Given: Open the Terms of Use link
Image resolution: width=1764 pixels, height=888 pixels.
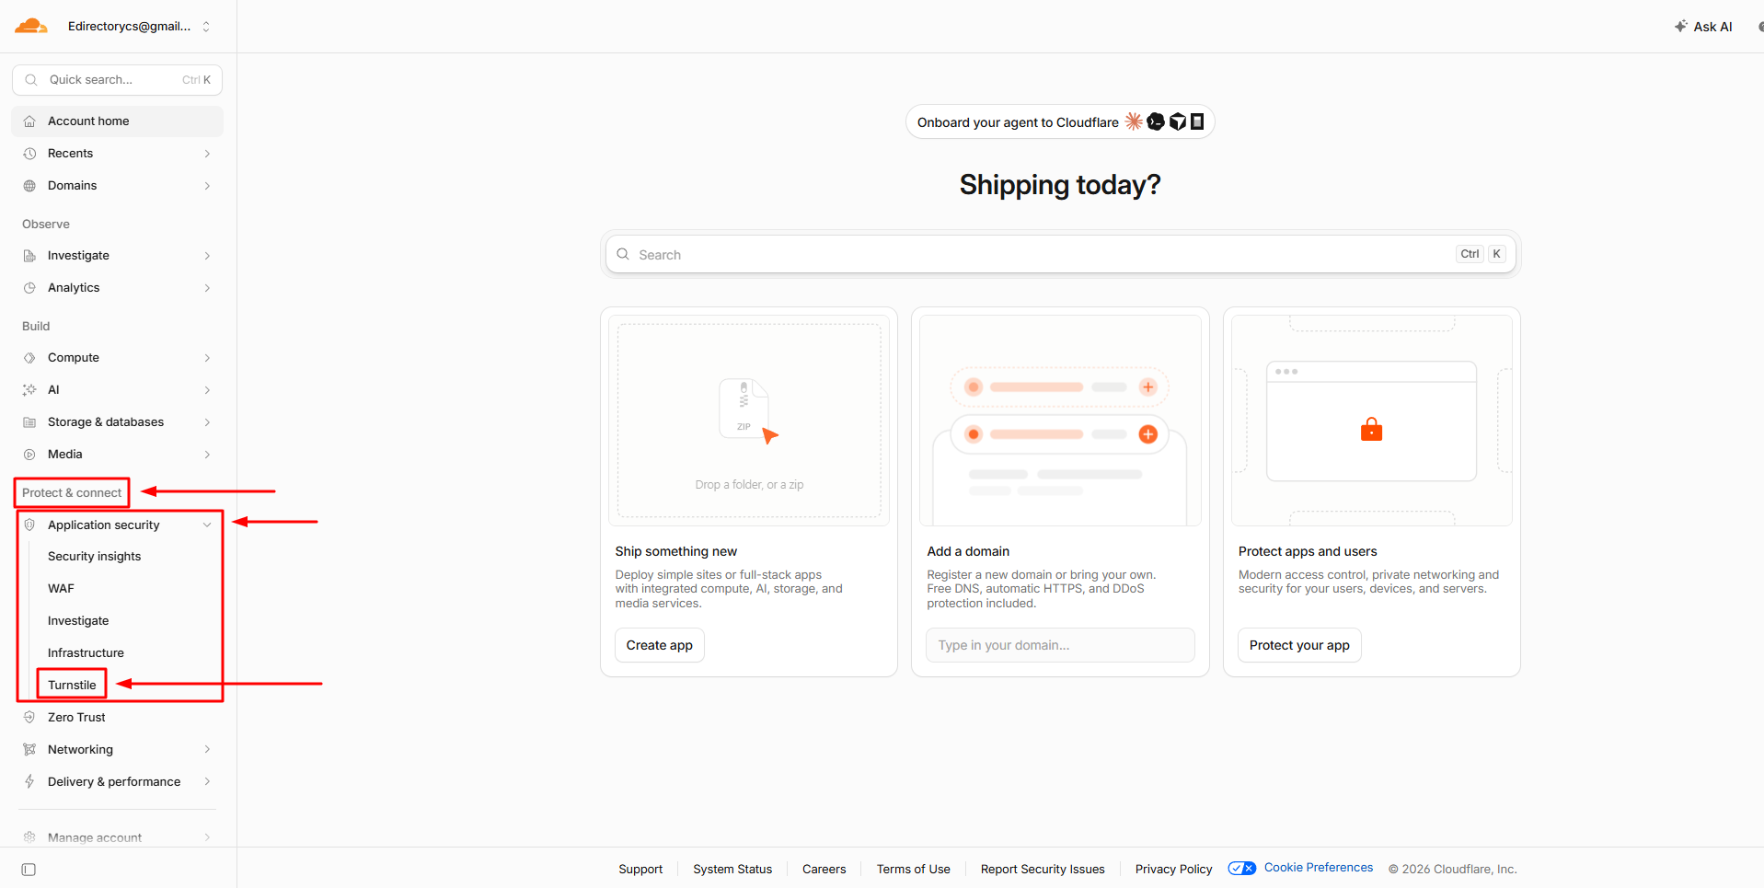Looking at the screenshot, I should click(913, 870).
